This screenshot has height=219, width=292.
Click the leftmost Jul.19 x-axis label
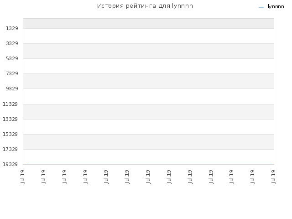coord(23,177)
